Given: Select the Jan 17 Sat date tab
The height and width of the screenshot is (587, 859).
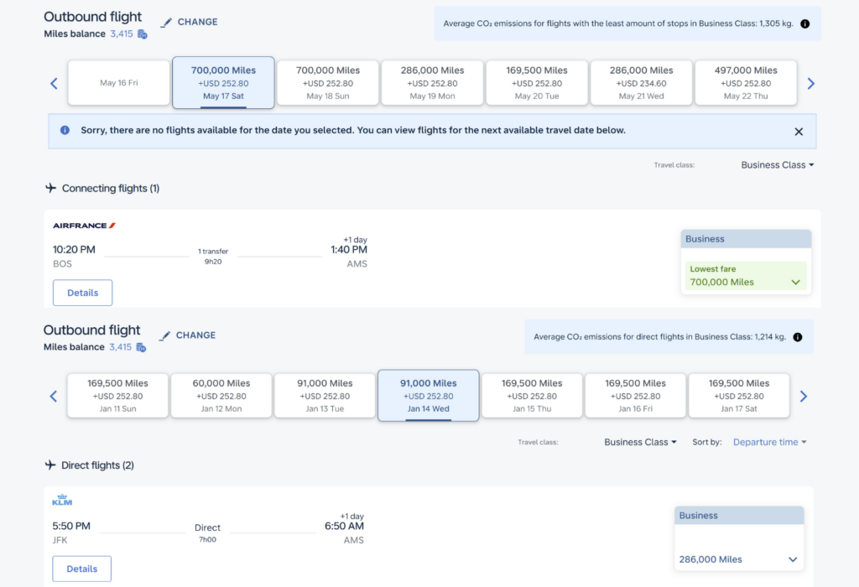Looking at the screenshot, I should [x=739, y=395].
